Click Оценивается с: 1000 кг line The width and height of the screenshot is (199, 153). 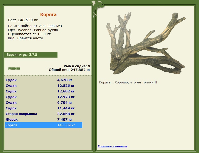[x=29, y=34]
